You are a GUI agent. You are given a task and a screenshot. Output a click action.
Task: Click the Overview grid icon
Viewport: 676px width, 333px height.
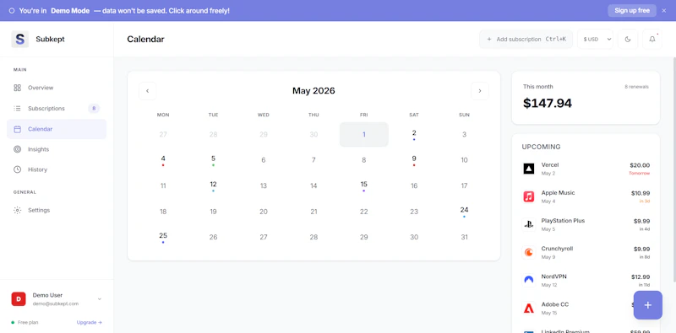click(17, 88)
